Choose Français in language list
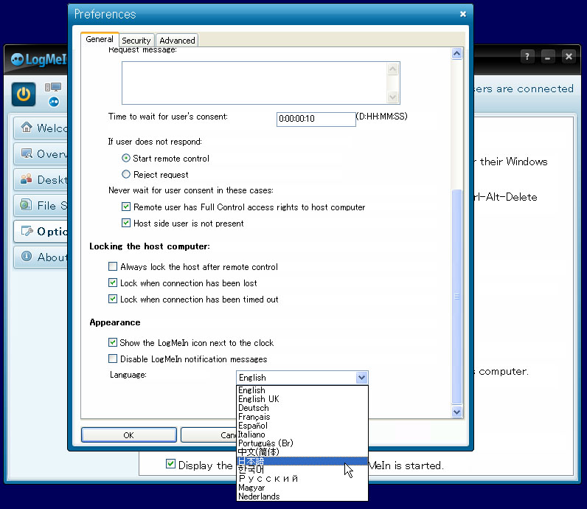Image resolution: width=587 pixels, height=509 pixels. tap(302, 417)
